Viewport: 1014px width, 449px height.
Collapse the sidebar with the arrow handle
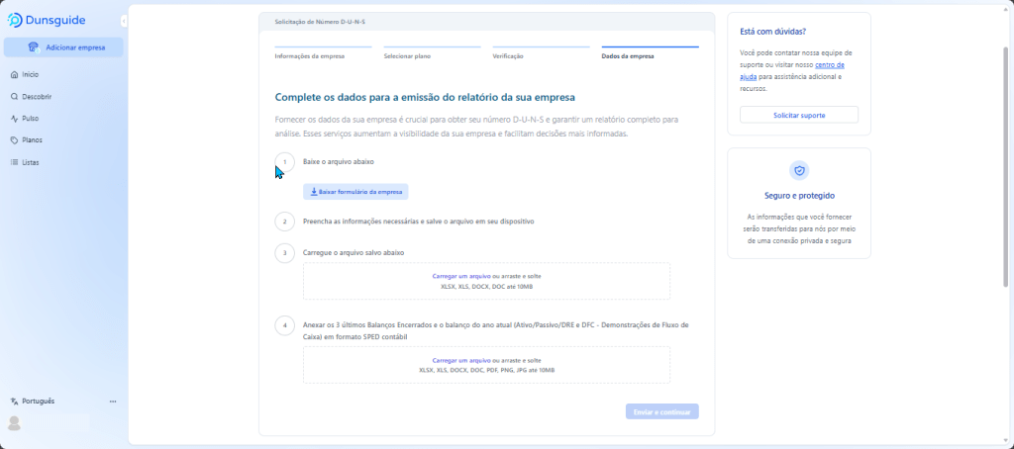tap(123, 21)
